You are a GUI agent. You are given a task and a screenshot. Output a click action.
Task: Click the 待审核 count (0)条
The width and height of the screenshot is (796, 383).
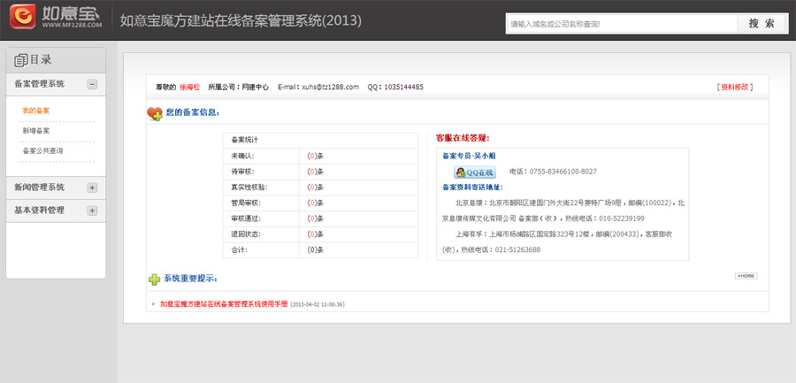(315, 172)
